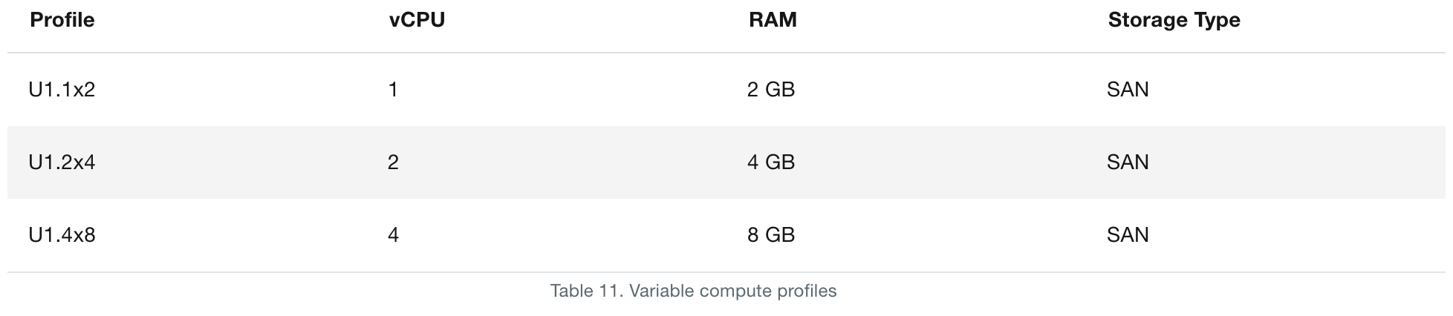This screenshot has height=316, width=1453.
Task: Click the Storage Type column header
Action: pyautogui.click(x=1174, y=20)
